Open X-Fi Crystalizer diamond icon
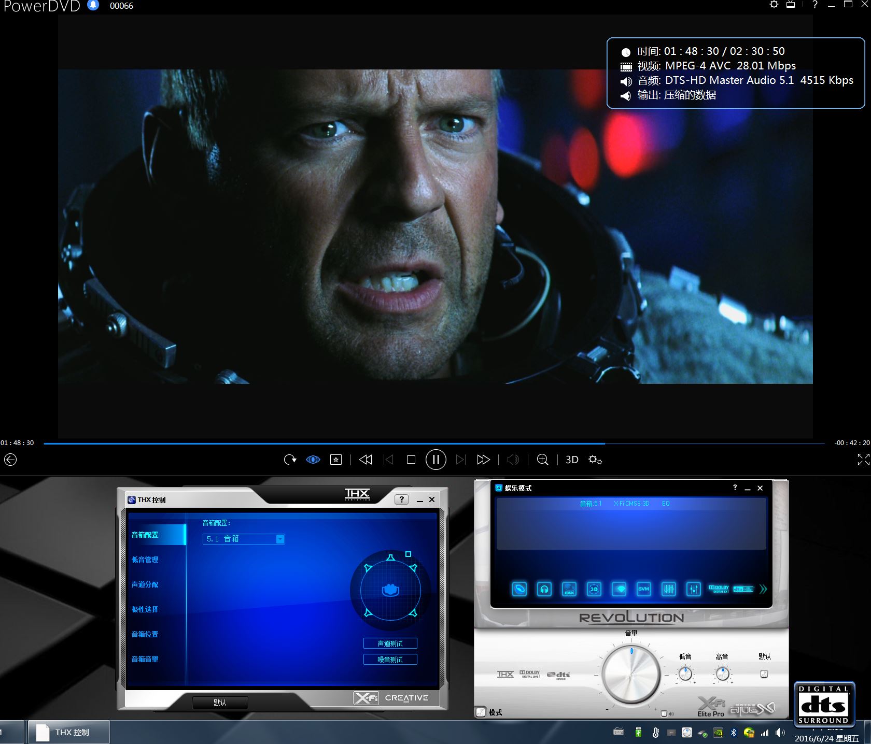 [619, 589]
